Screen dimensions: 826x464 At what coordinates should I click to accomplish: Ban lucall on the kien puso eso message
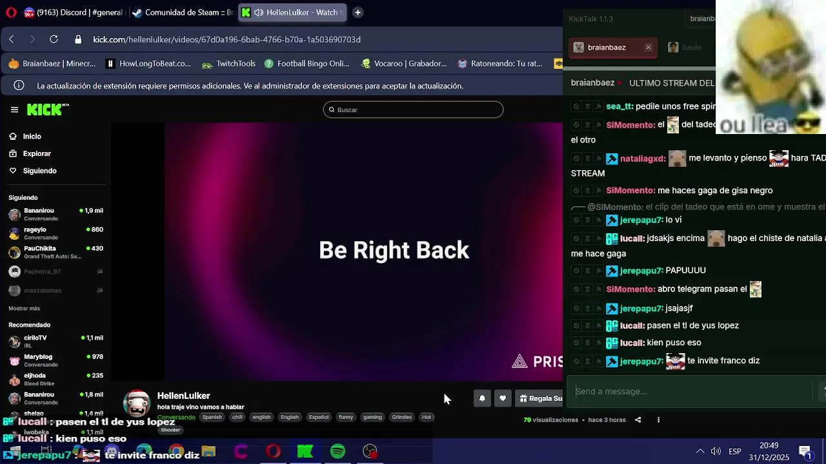pyautogui.click(x=577, y=343)
